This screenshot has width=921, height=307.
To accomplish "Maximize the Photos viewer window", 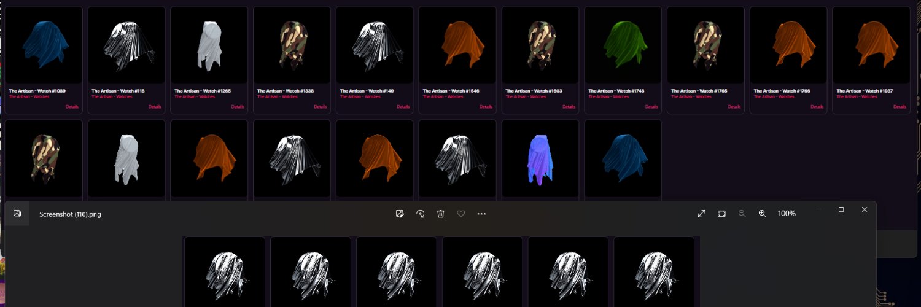I will (x=841, y=209).
